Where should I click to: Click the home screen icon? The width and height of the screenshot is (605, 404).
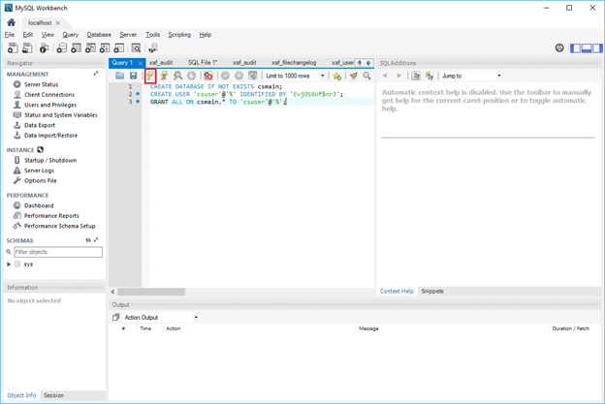pos(12,22)
